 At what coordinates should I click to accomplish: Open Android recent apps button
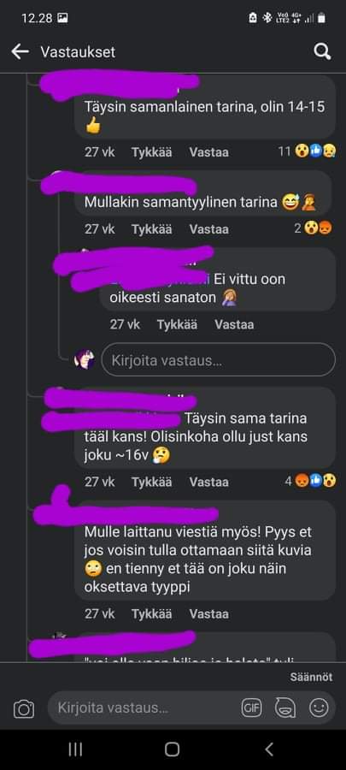[x=75, y=749]
